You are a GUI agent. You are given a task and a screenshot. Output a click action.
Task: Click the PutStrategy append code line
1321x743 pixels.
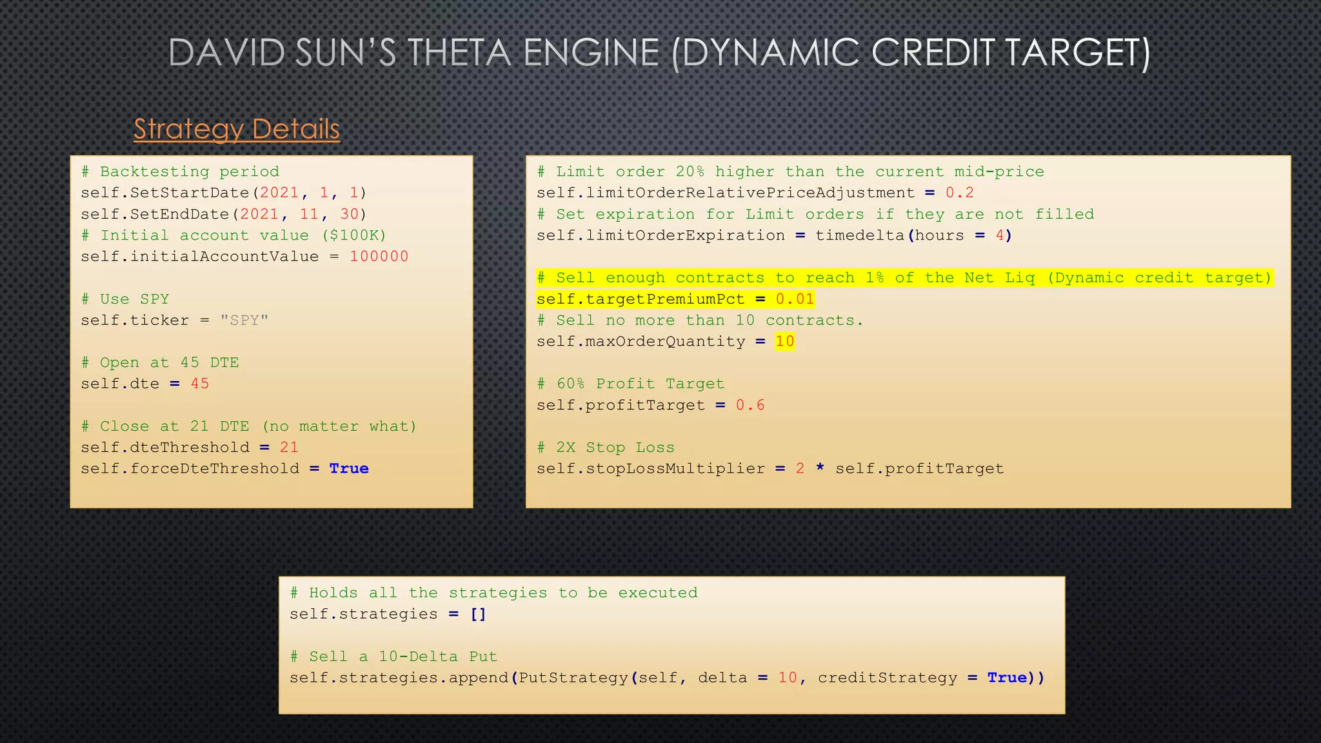coord(666,678)
